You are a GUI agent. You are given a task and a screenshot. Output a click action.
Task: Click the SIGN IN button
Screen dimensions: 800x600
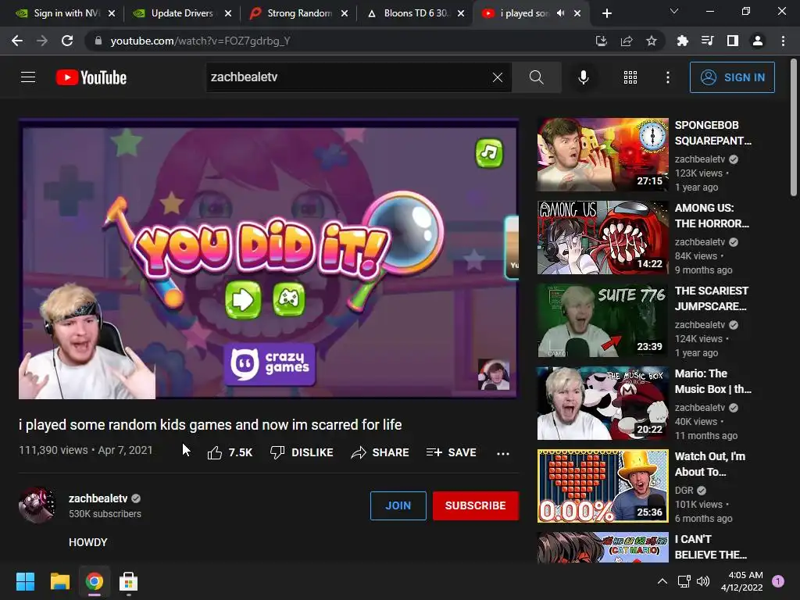(732, 77)
